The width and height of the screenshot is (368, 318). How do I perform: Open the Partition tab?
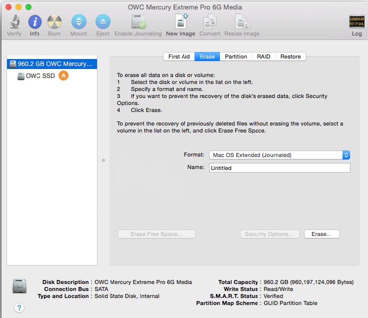click(236, 56)
